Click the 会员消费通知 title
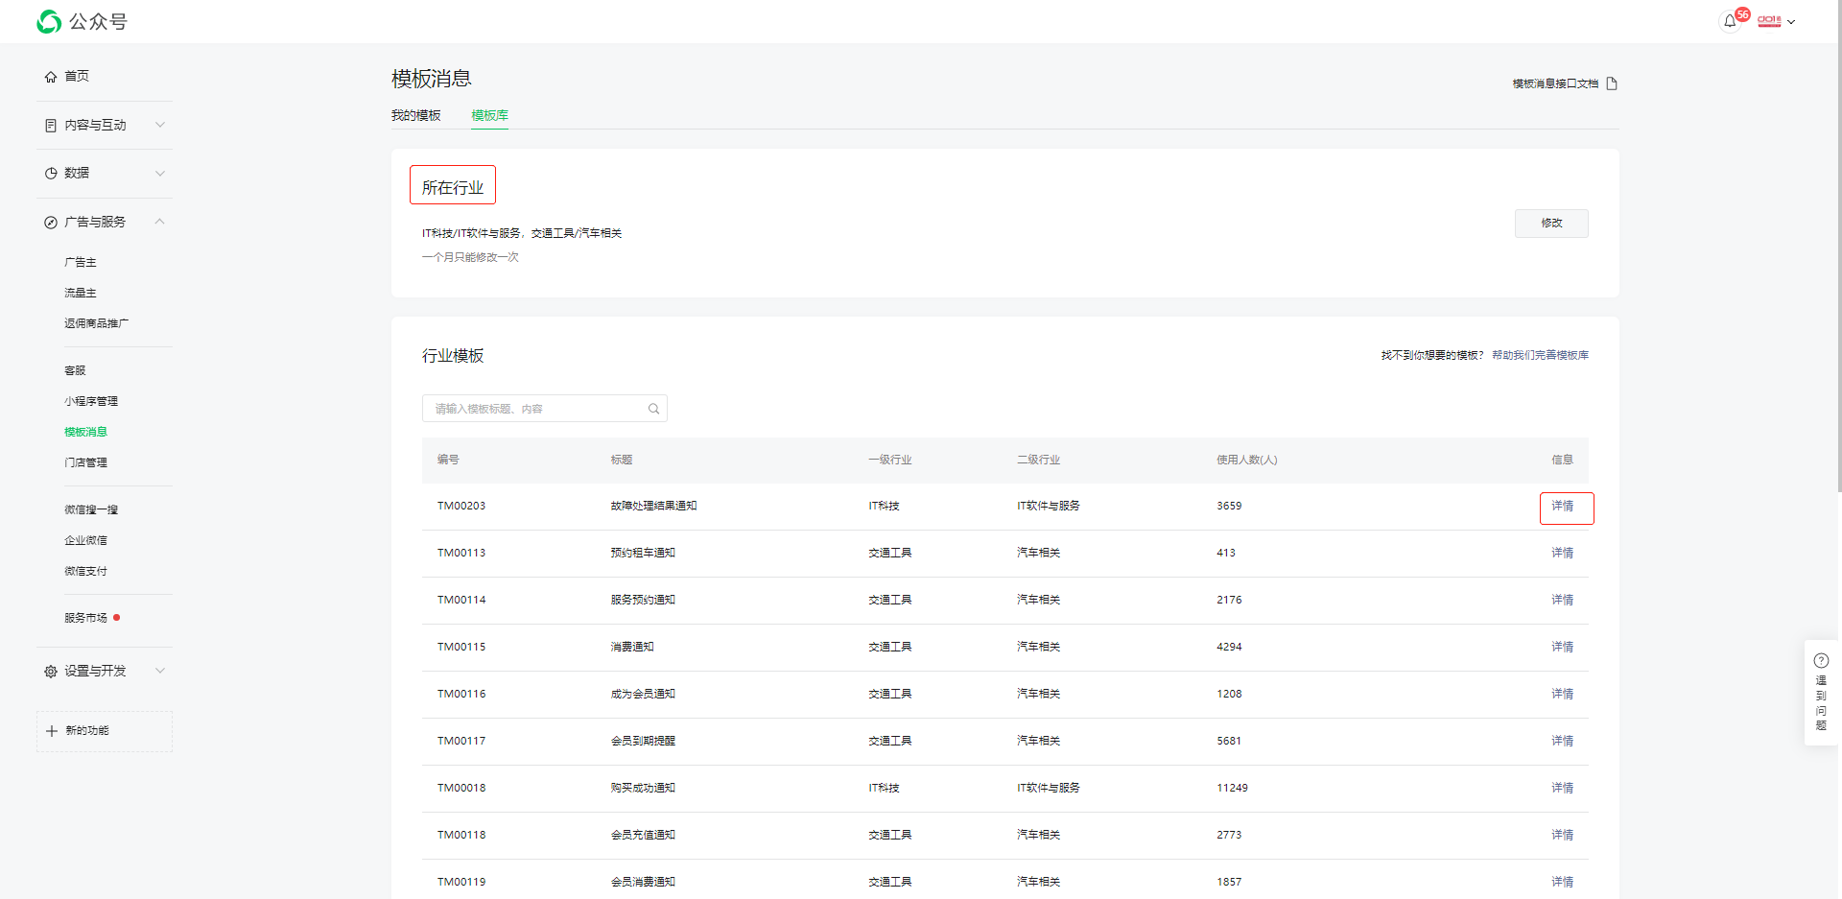This screenshot has height=899, width=1842. point(643,882)
